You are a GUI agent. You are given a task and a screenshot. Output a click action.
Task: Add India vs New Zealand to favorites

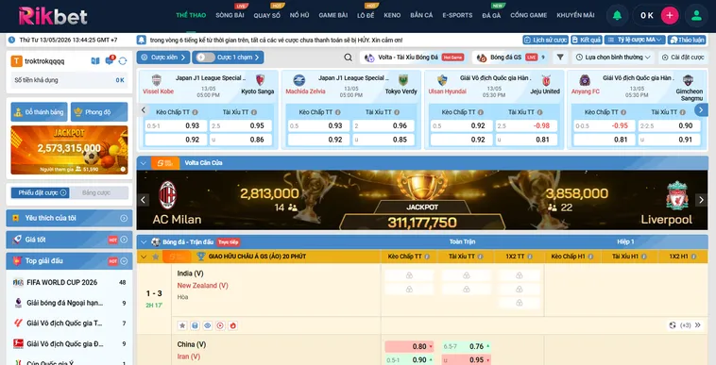(x=182, y=325)
